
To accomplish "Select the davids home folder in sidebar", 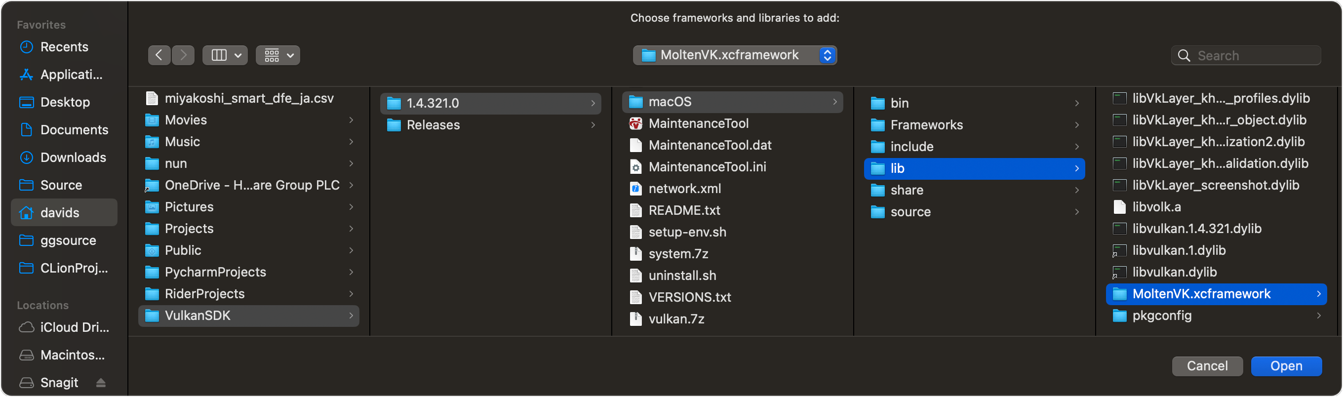I will (60, 213).
